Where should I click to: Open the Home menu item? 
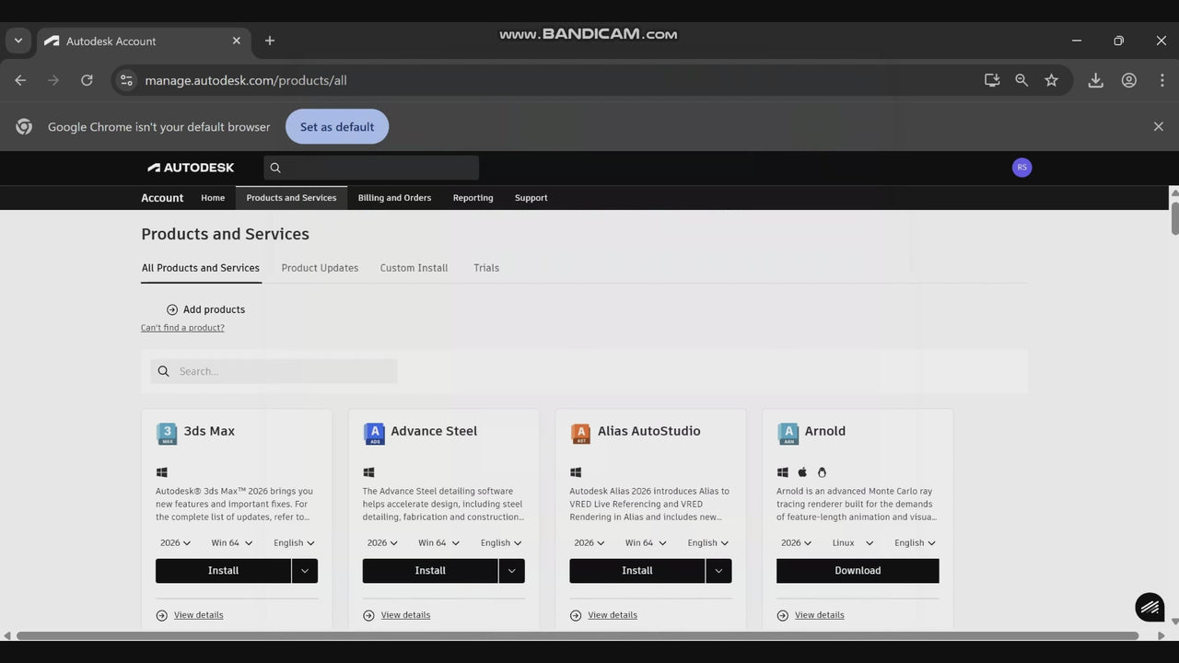pos(213,198)
